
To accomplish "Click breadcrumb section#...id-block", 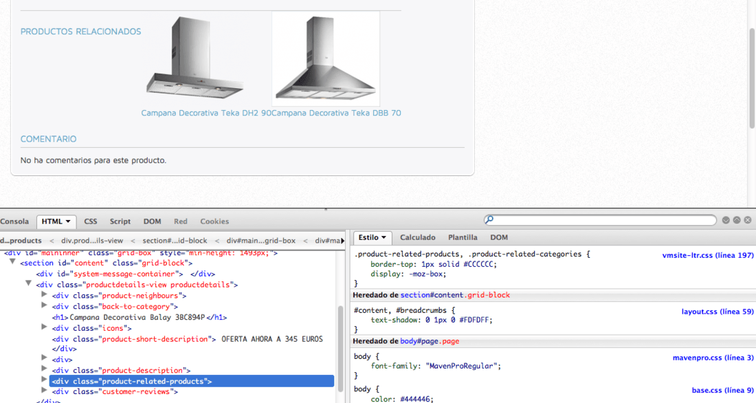I will [175, 240].
